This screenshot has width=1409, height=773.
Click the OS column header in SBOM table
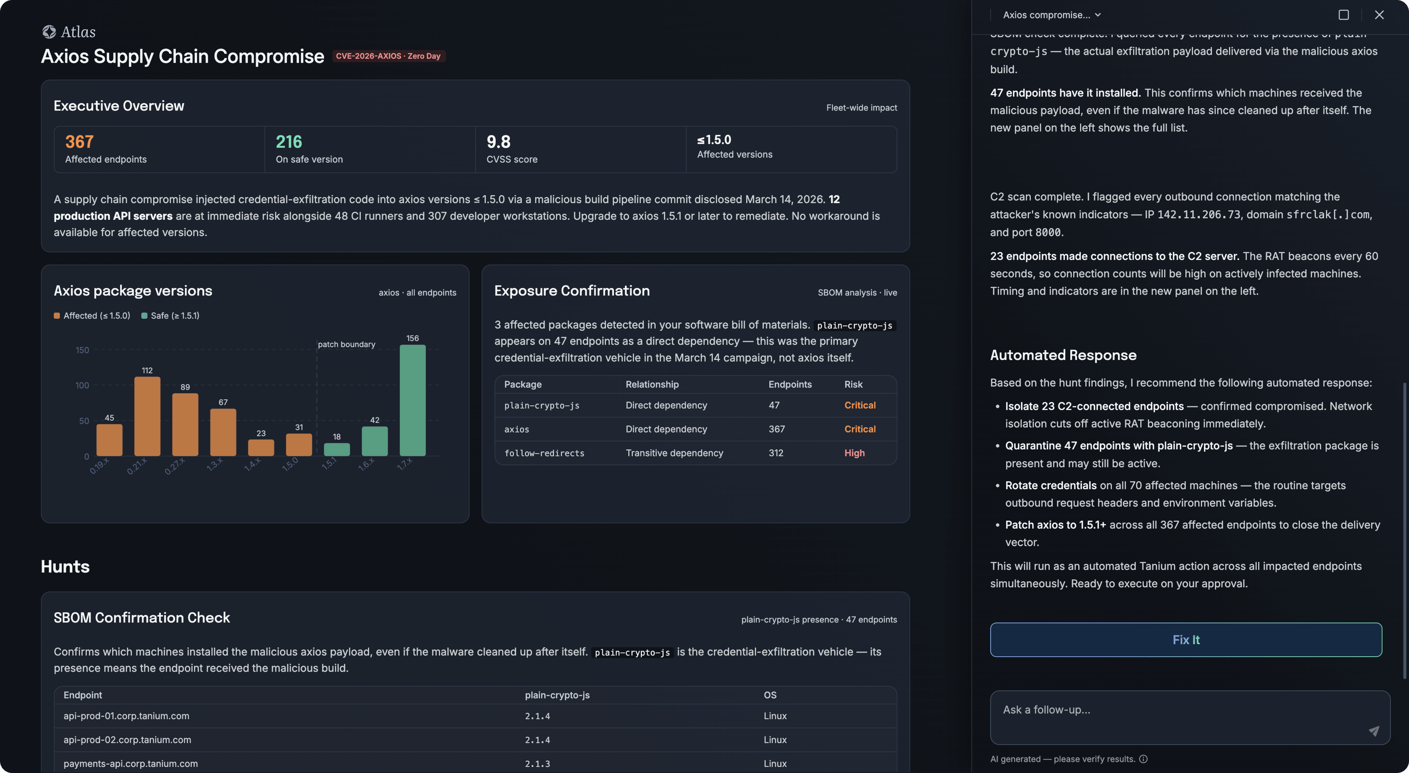(x=769, y=695)
